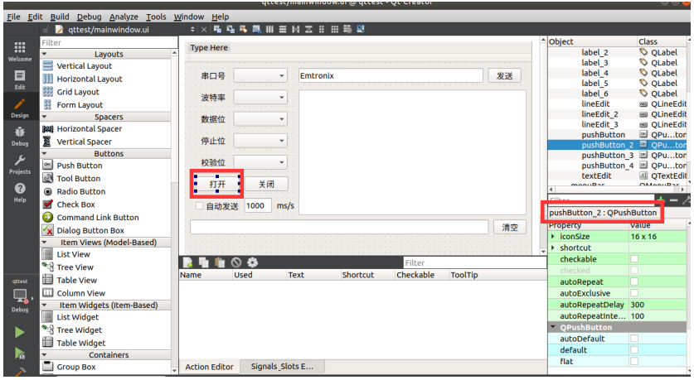This screenshot has width=694, height=380.
Task: Collapse the Layouts widget category
Action: coord(44,54)
